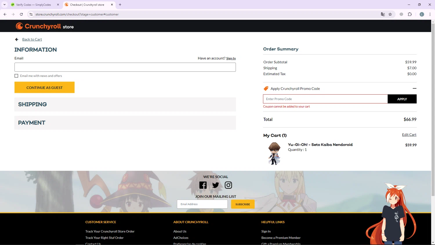Click the Estimated Tax label
Screen dimensions: 435x245
coord(274,74)
